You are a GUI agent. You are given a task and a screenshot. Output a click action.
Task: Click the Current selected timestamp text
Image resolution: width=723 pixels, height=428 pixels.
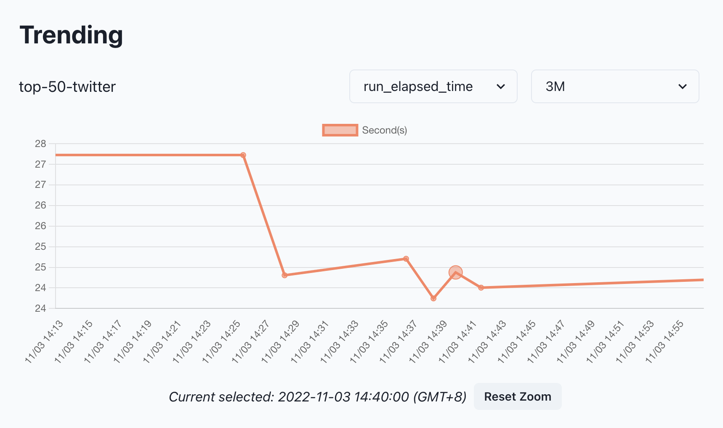coord(318,397)
